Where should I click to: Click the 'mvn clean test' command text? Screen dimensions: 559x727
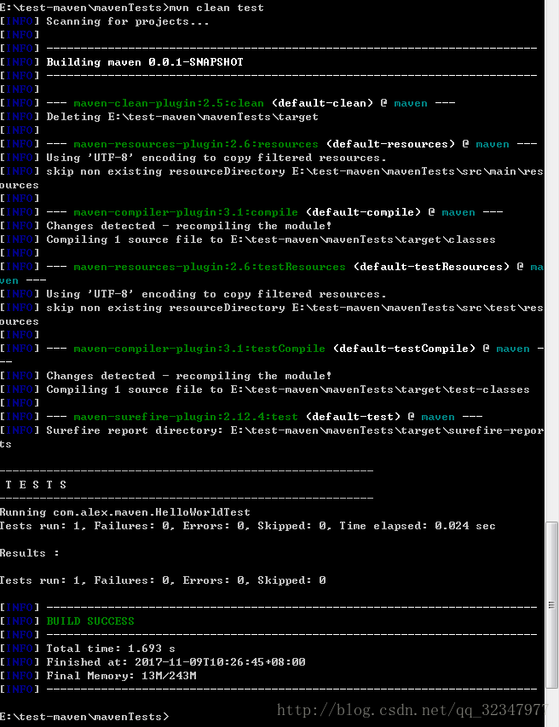point(216,8)
